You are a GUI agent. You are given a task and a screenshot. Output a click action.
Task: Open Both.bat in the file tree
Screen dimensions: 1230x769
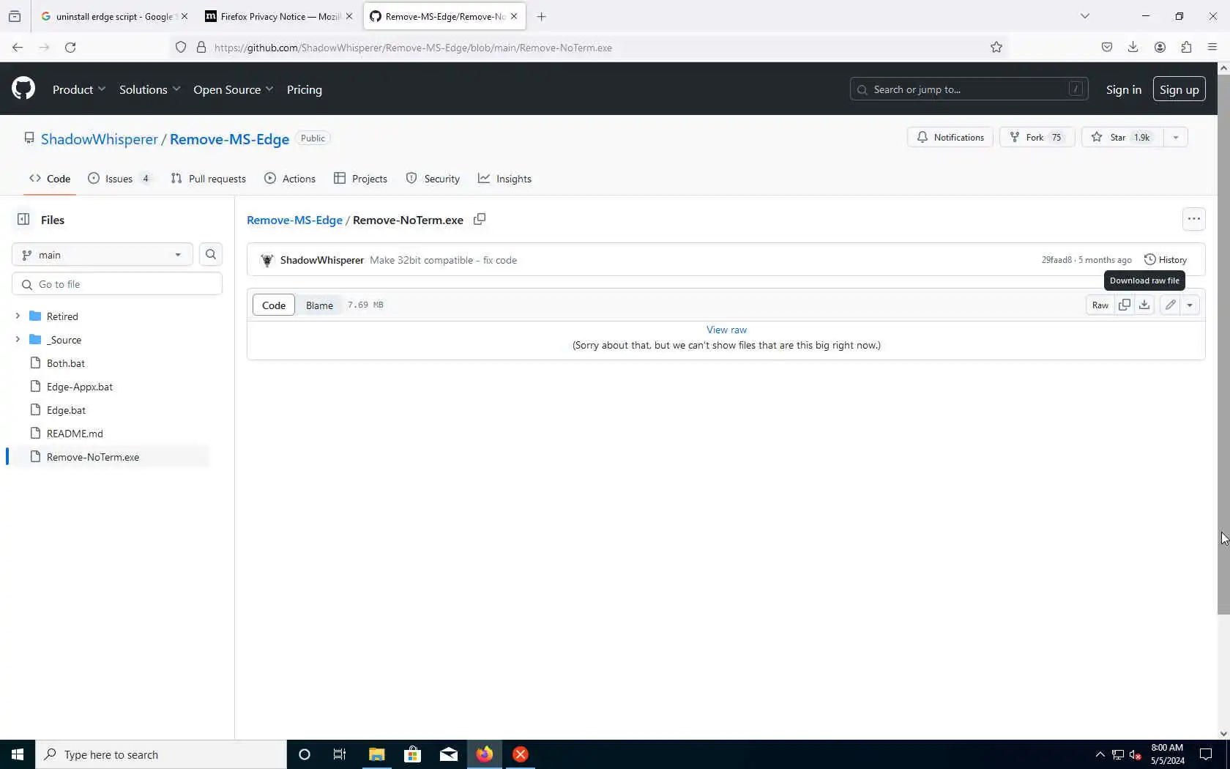pyautogui.click(x=66, y=363)
